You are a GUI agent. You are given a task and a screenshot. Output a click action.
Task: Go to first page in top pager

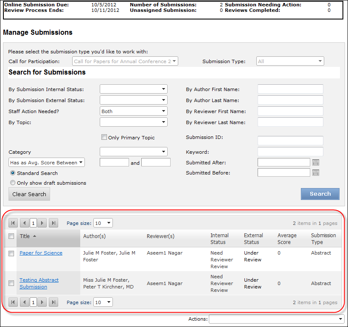(13, 223)
